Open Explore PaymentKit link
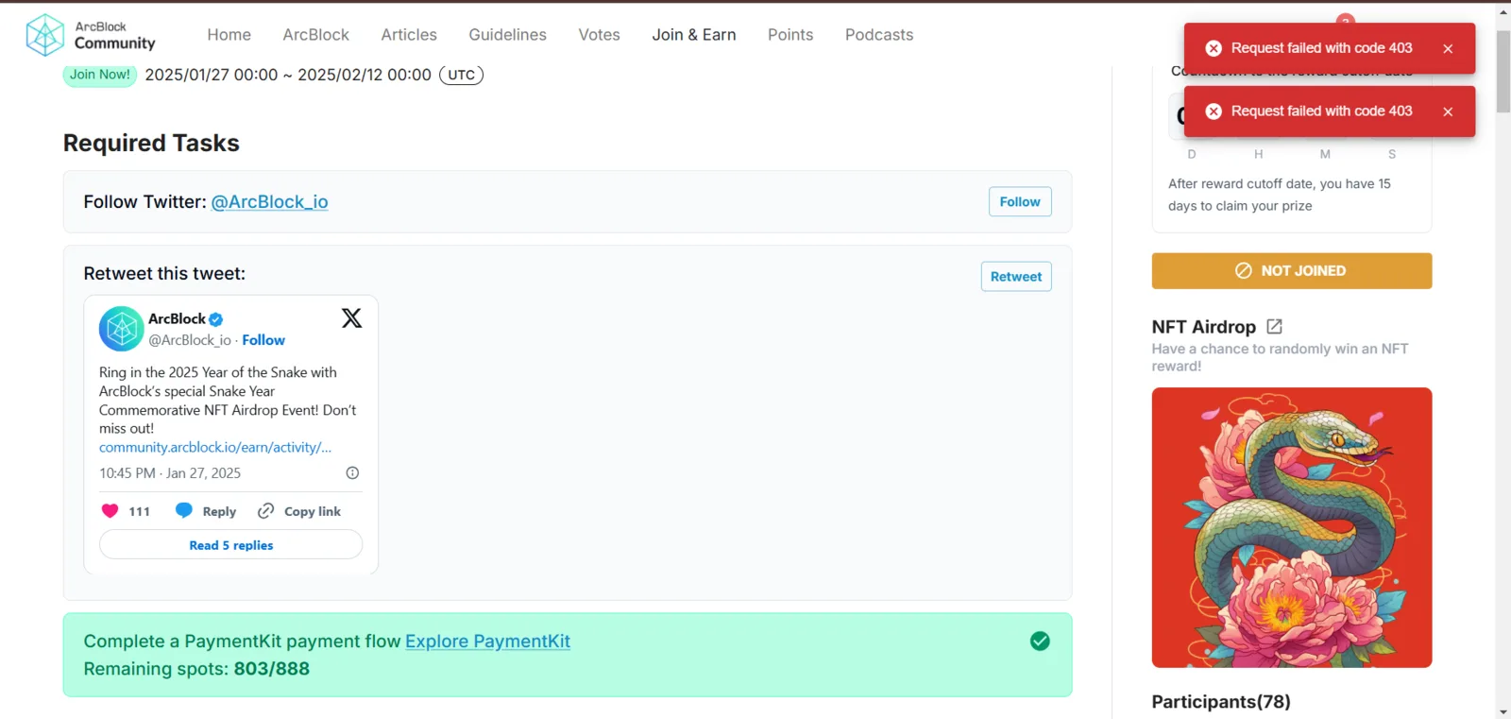 pos(487,642)
